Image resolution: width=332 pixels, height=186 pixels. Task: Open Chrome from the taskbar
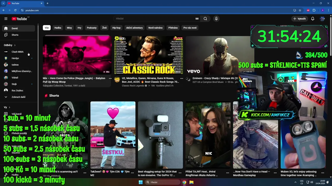click(x=184, y=182)
